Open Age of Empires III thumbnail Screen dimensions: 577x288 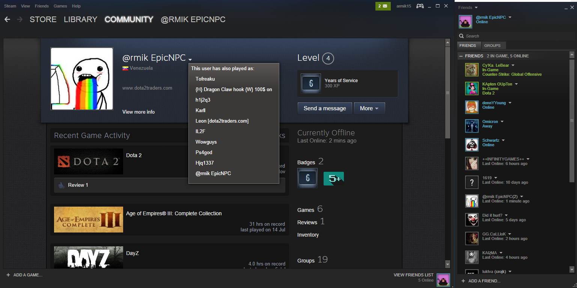coord(89,219)
